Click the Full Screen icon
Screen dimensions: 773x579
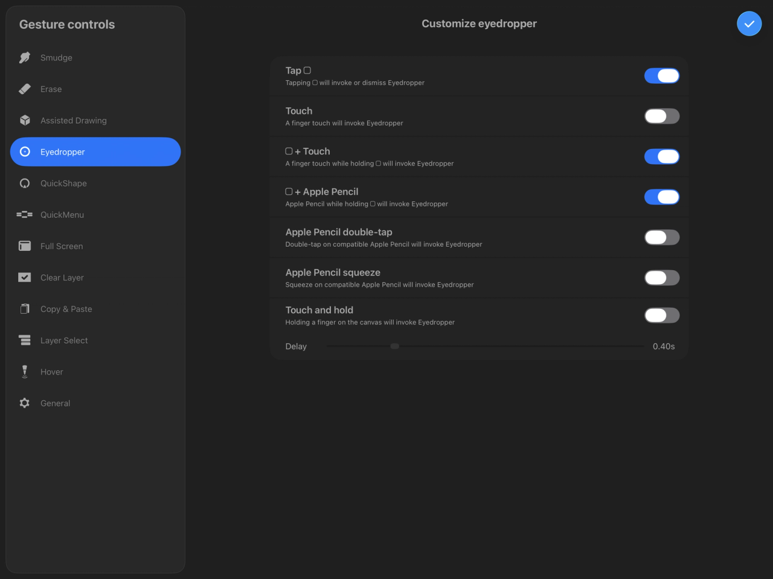[25, 246]
